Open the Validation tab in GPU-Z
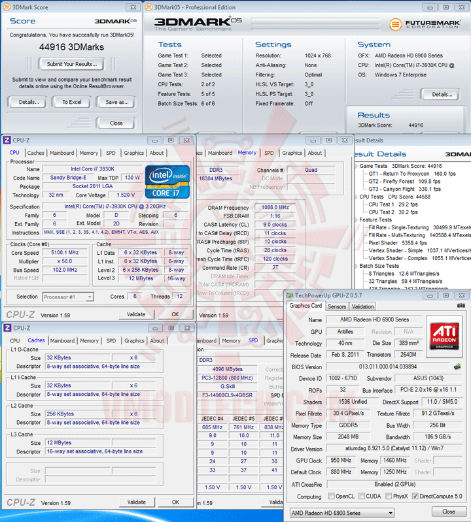Image resolution: width=471 pixels, height=522 pixels. [362, 306]
